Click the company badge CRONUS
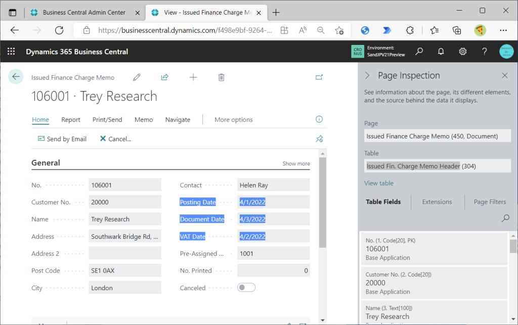 point(358,51)
